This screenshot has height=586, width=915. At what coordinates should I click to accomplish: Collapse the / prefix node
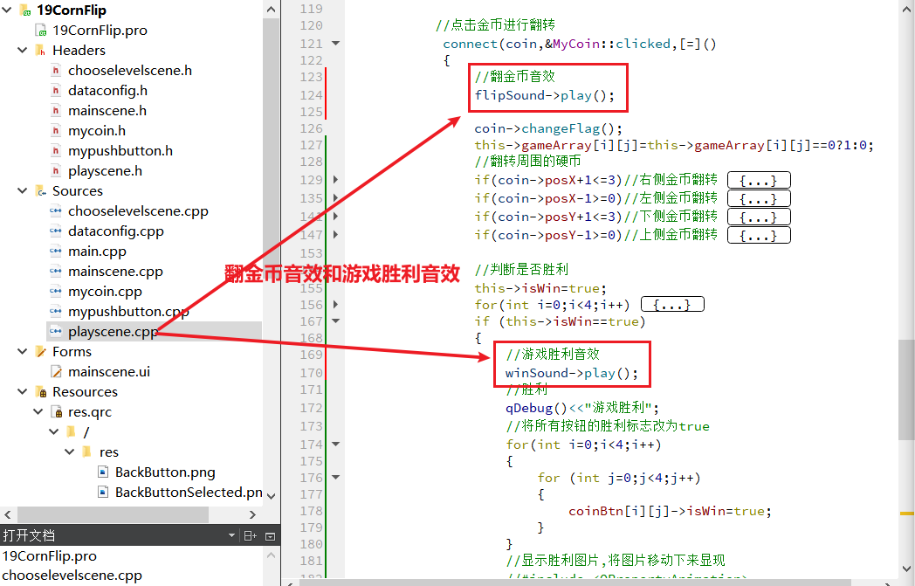54,432
